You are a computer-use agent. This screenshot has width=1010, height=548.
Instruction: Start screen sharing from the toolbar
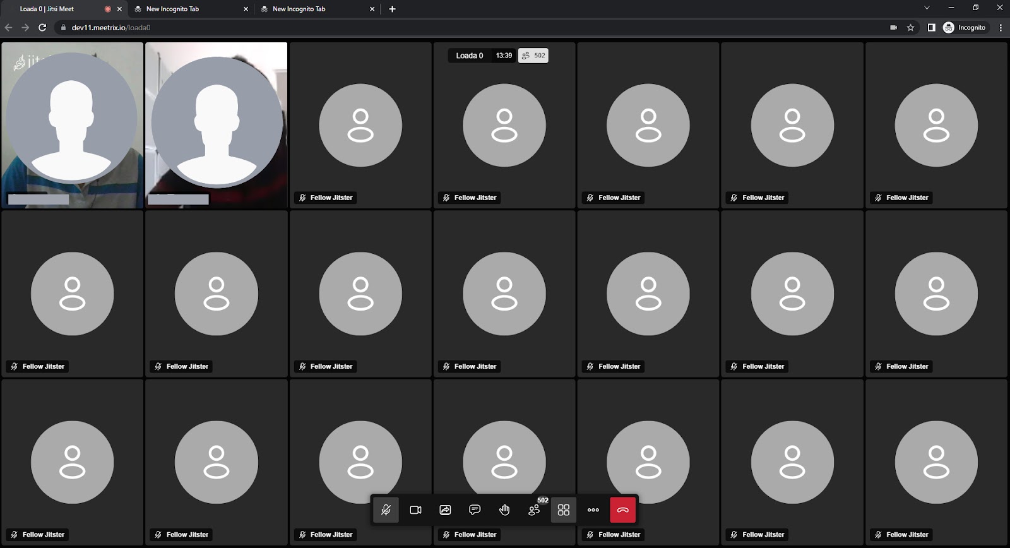click(445, 510)
